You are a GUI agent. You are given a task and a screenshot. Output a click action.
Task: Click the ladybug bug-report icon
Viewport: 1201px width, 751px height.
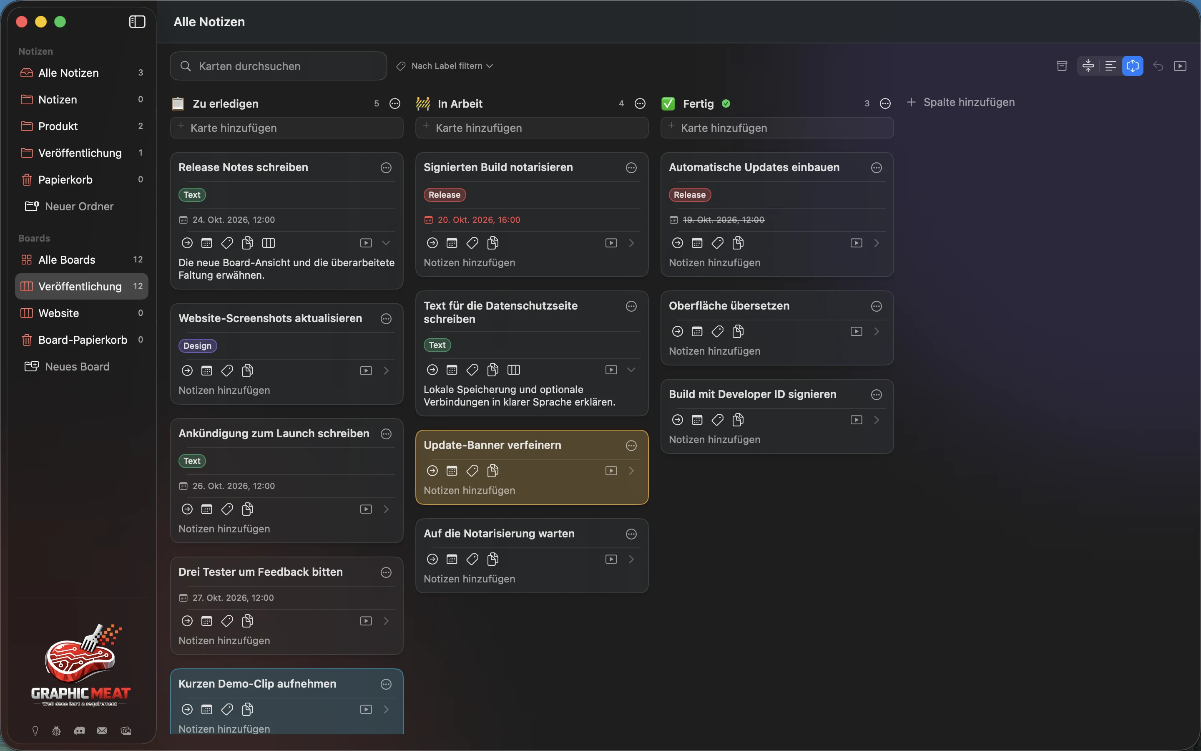coord(57,731)
